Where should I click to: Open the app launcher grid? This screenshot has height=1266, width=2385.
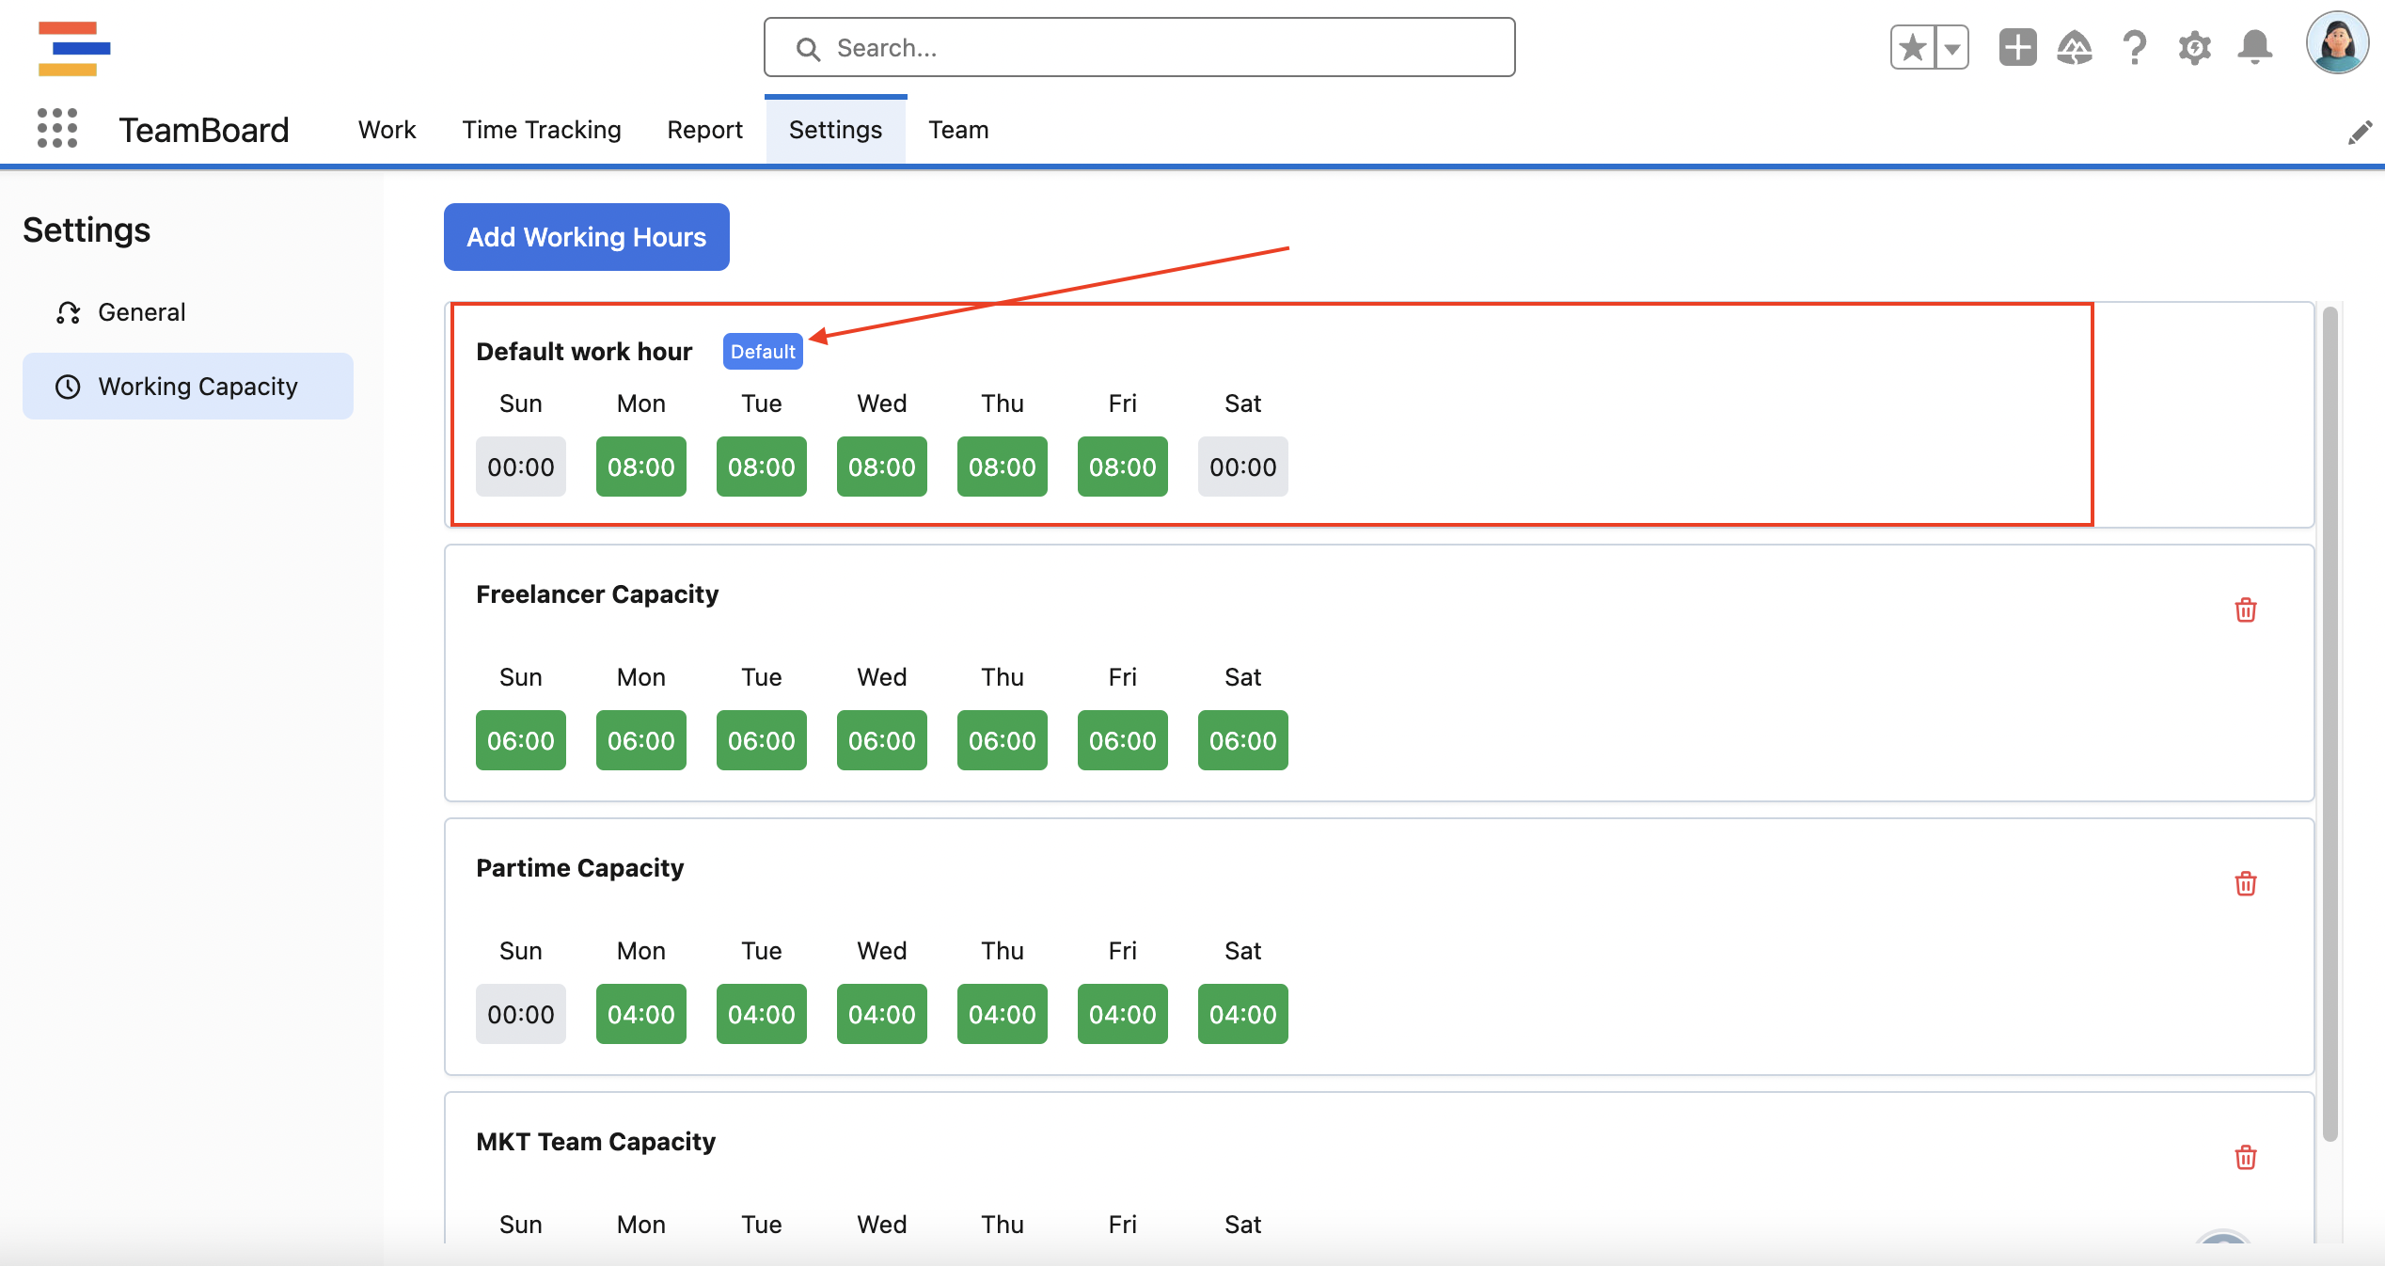(56, 128)
